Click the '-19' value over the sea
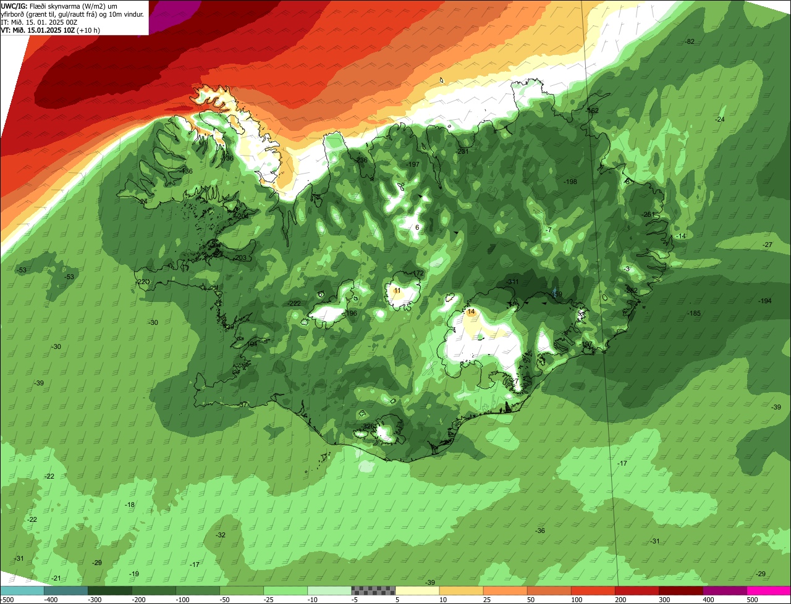 pos(134,574)
